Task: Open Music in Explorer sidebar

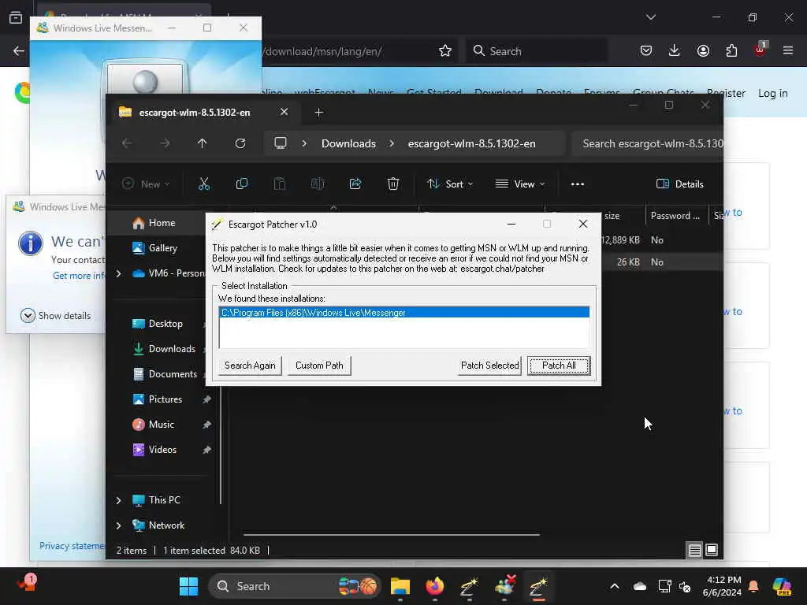Action: (x=161, y=425)
